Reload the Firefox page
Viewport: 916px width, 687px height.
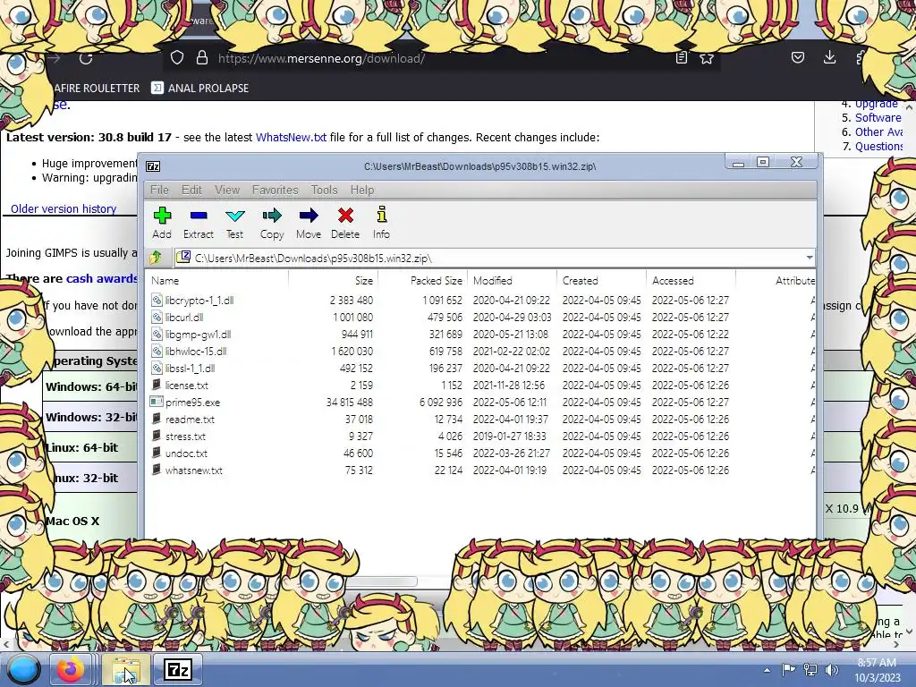point(86,58)
